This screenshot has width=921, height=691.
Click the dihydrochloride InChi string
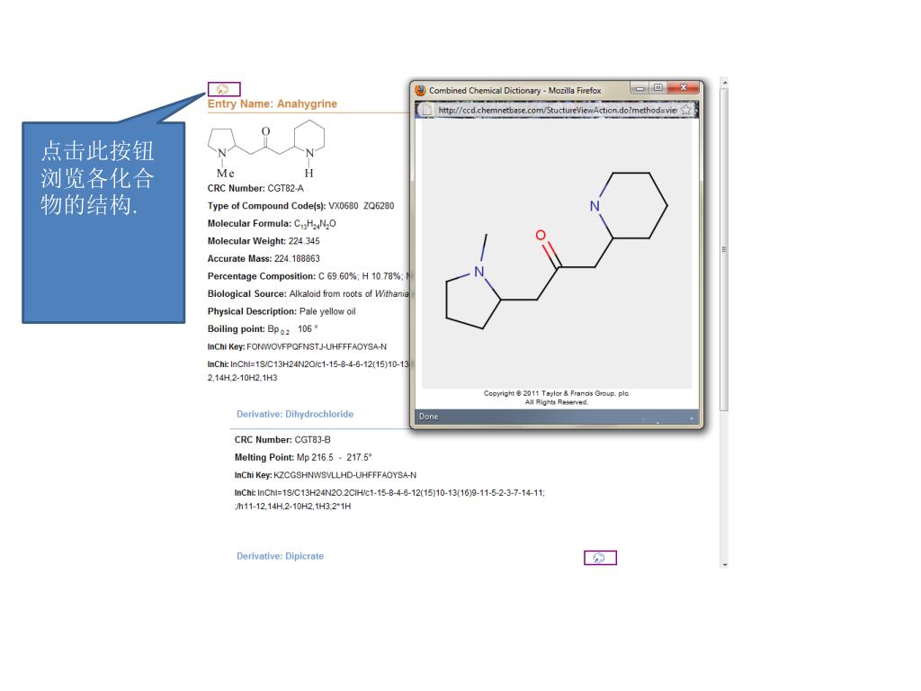coord(389,499)
